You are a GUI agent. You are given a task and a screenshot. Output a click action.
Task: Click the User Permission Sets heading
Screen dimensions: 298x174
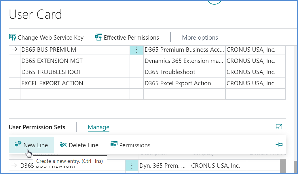37,127
